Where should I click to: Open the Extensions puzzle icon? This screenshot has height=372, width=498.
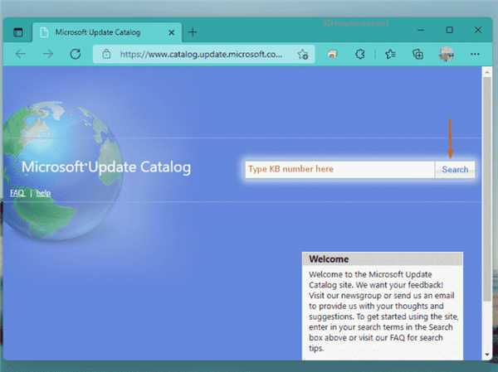360,54
